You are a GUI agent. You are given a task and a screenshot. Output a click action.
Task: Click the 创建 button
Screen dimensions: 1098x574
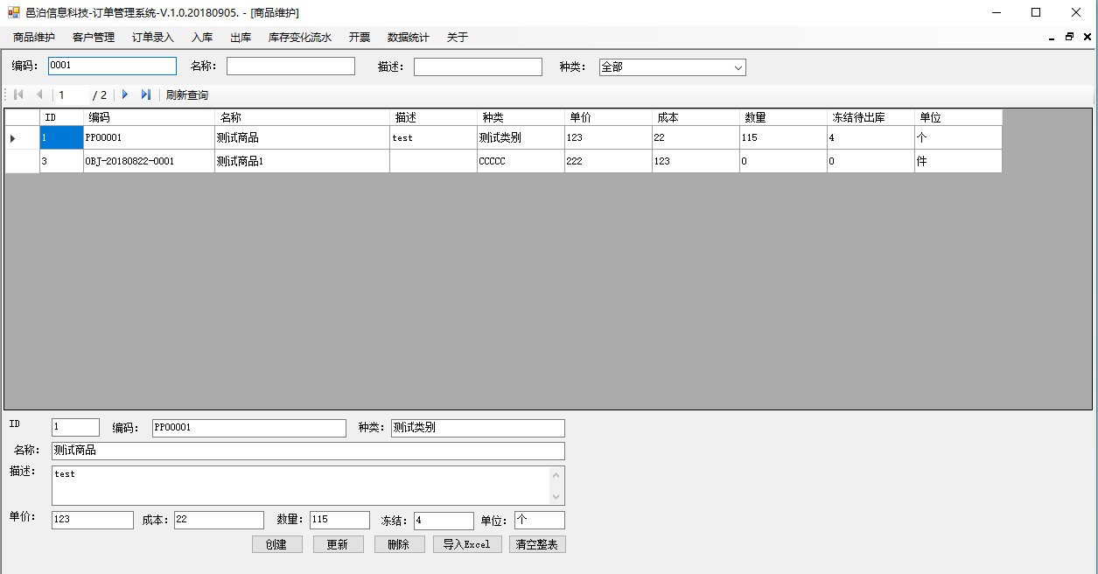(x=276, y=544)
